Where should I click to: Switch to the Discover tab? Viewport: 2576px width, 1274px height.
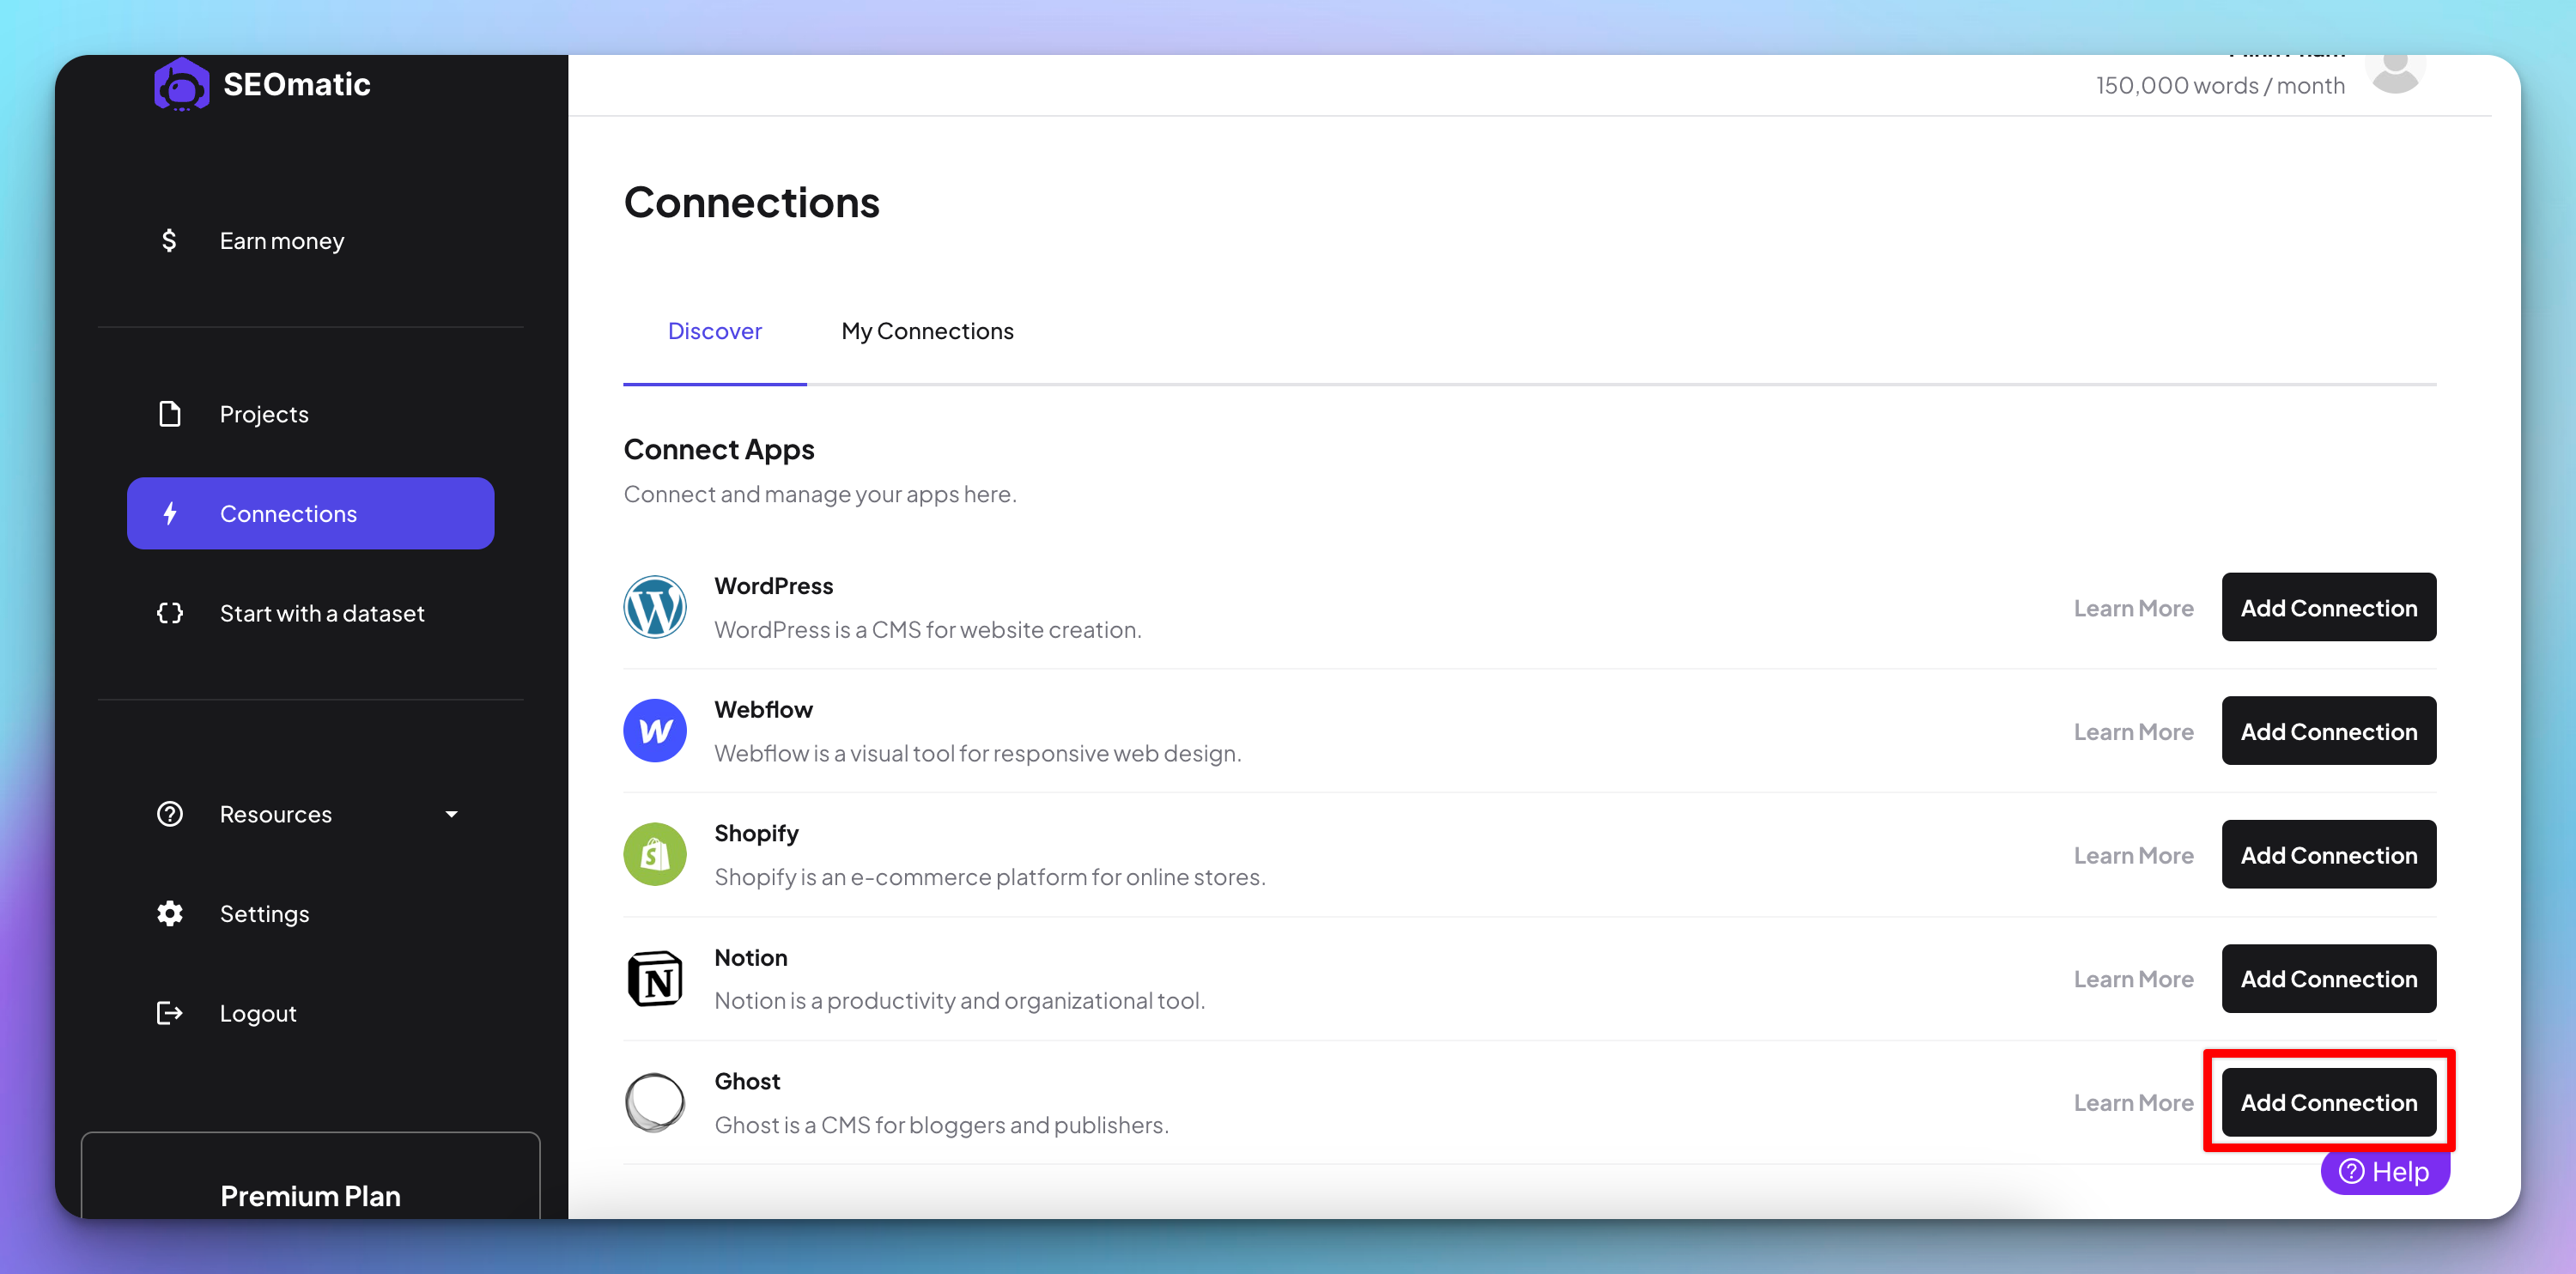[715, 331]
